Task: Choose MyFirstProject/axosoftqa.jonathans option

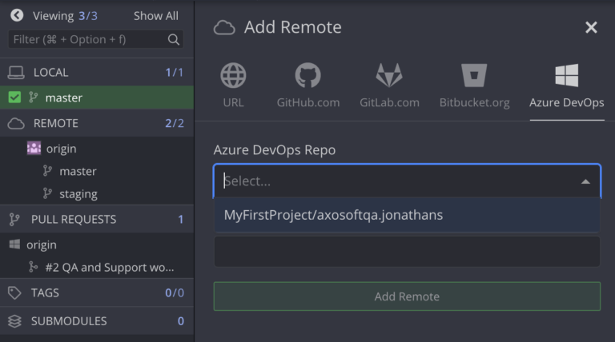Action: [x=333, y=215]
